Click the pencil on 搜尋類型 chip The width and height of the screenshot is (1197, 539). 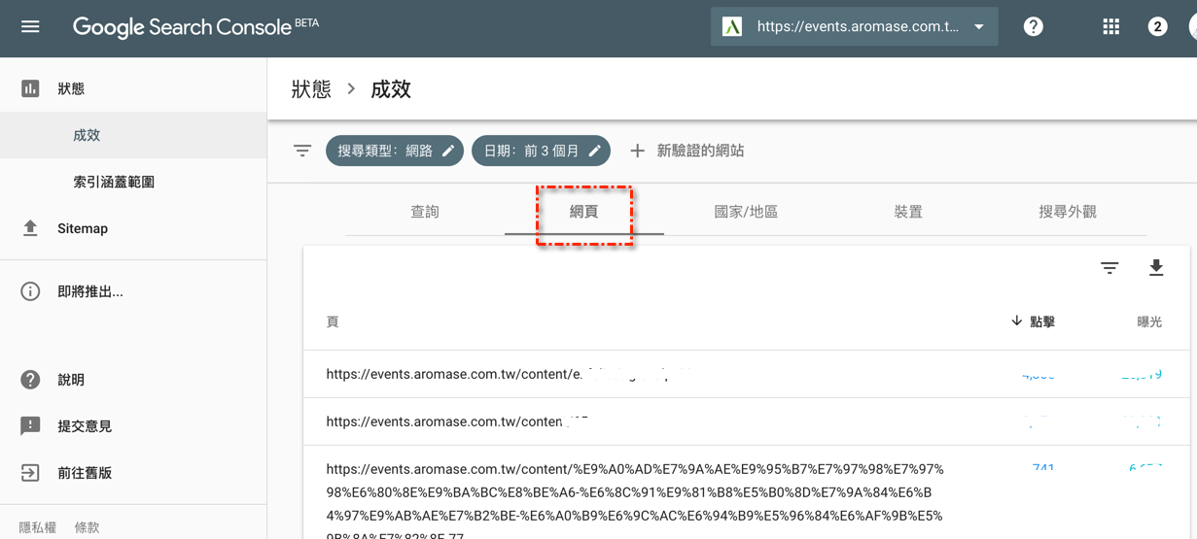pos(448,151)
